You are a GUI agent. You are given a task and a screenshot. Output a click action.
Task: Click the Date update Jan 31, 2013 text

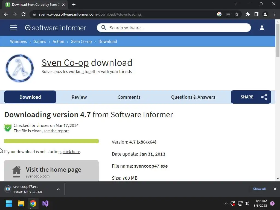click(139, 154)
